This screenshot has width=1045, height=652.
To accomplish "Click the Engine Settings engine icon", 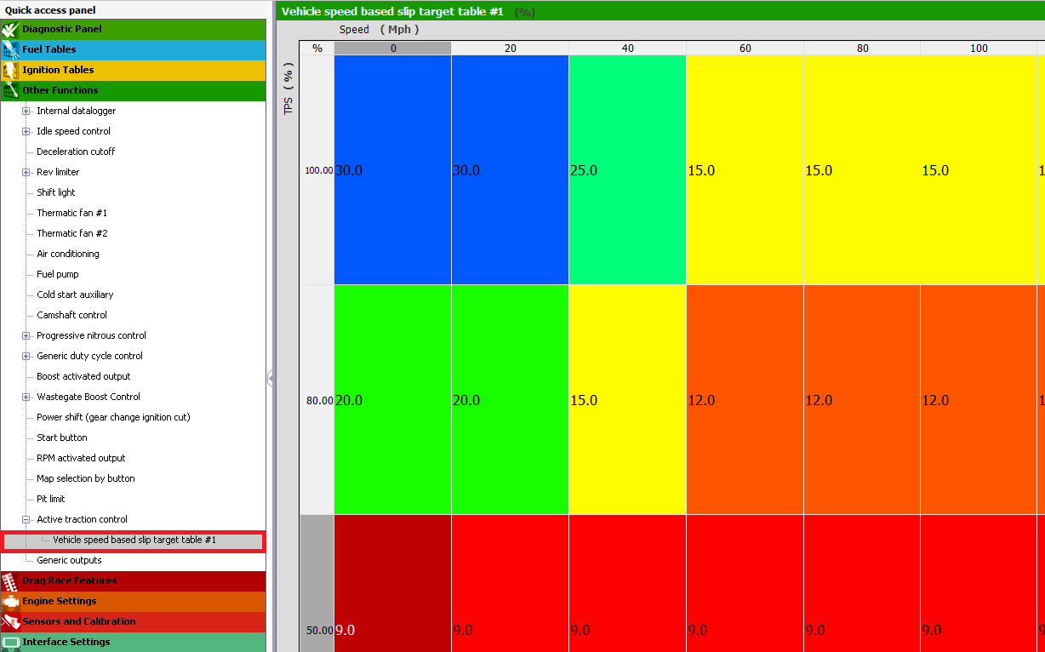I will point(10,601).
